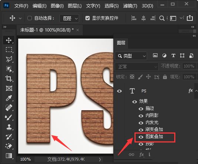Select the Move tool in toolbox
Viewport: 198px width, 164px height.
(9, 40)
